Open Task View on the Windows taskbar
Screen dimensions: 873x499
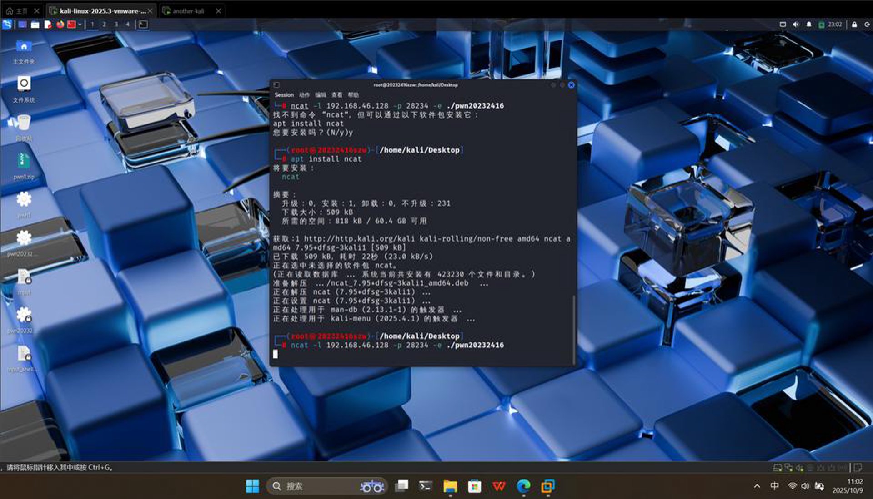point(401,486)
